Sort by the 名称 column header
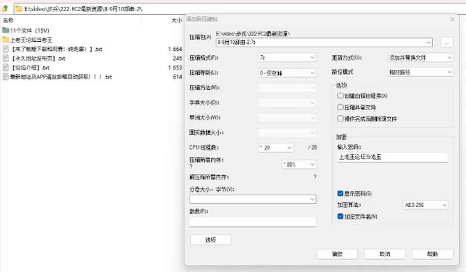 [x=8, y=20]
